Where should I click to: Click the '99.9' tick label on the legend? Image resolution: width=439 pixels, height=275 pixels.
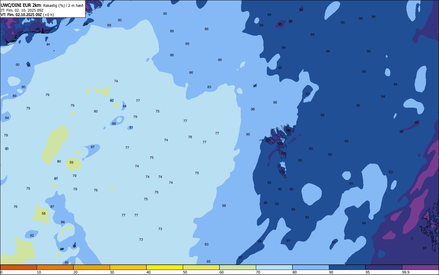405,272
